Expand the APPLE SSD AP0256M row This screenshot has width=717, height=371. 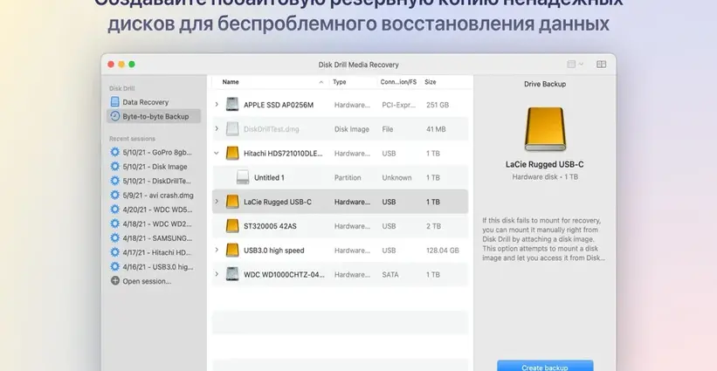coord(217,105)
